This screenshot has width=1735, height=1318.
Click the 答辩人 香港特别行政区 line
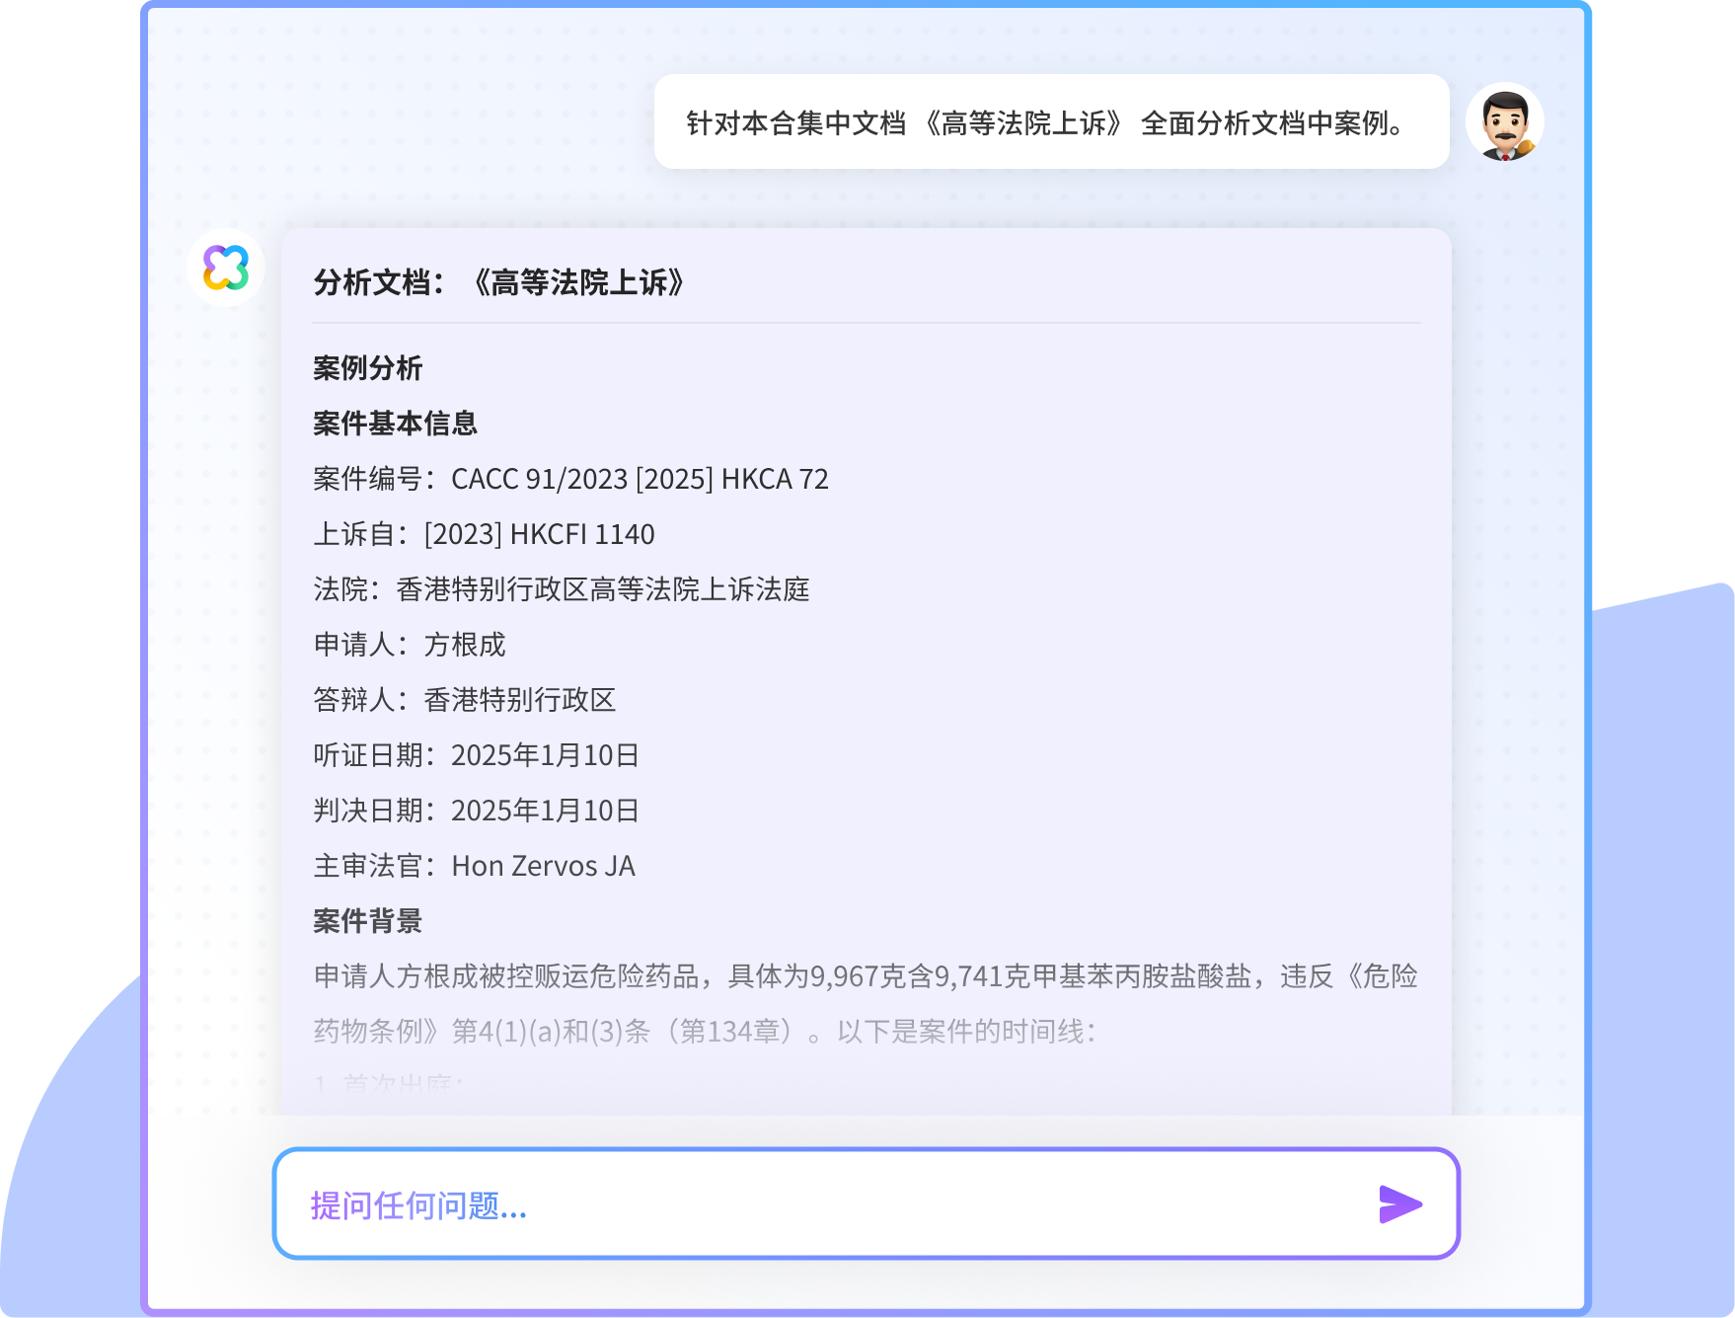pos(464,700)
